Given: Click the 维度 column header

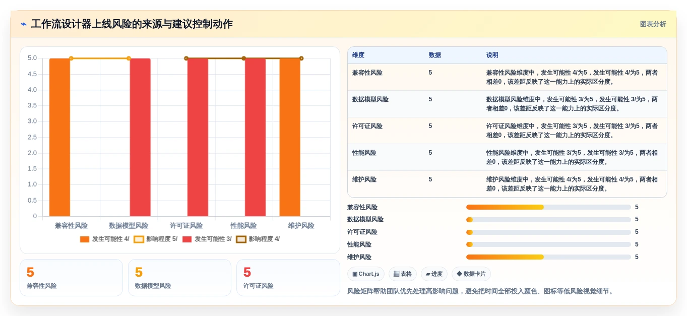Looking at the screenshot, I should [358, 55].
